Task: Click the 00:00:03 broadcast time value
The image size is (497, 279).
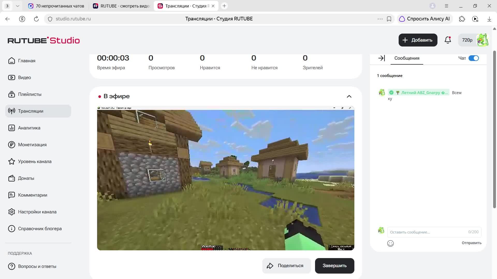Action: point(113,58)
